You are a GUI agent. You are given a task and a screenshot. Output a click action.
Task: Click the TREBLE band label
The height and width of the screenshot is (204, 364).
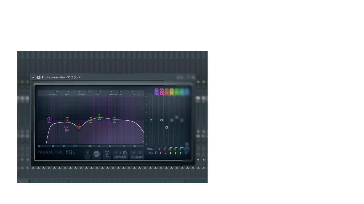click(x=134, y=95)
